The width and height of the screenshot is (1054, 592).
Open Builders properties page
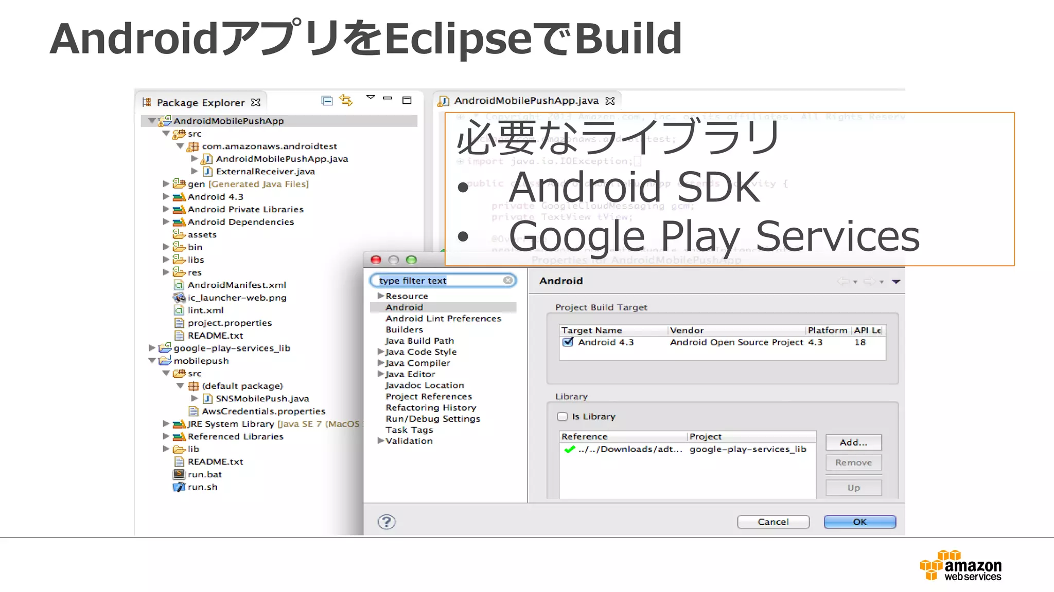tap(405, 329)
